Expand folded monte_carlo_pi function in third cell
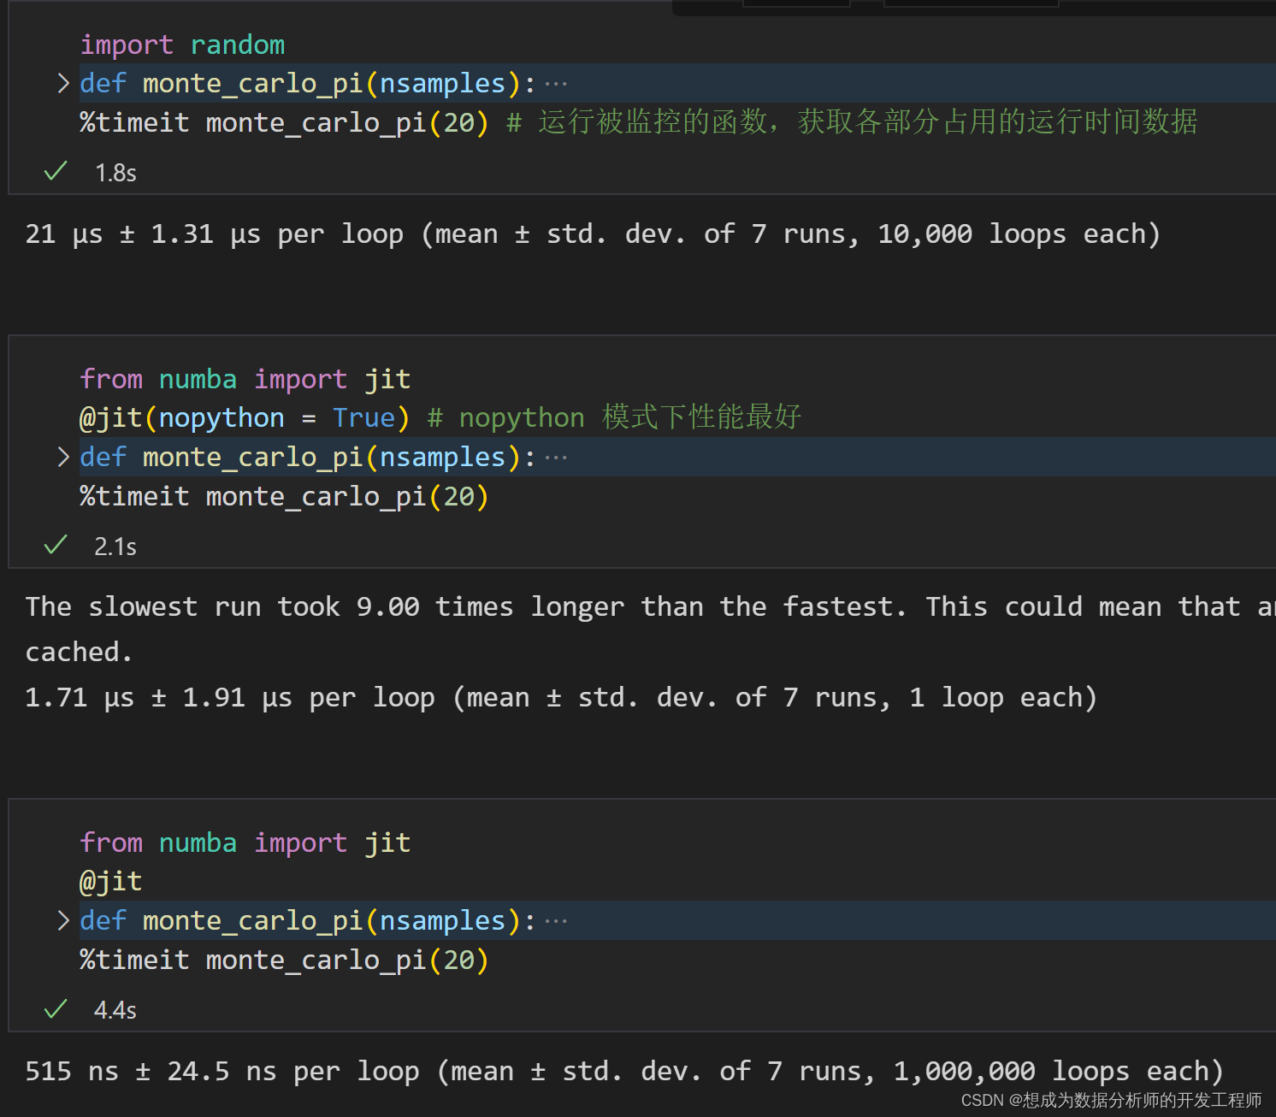This screenshot has width=1276, height=1117. click(x=63, y=920)
